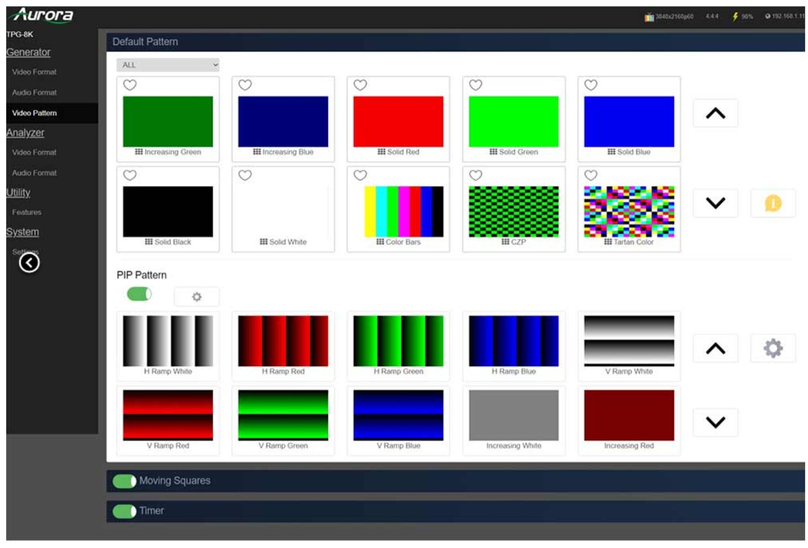Open Generator Audio Format menu item
Viewport: 808px width, 548px height.
(x=34, y=92)
